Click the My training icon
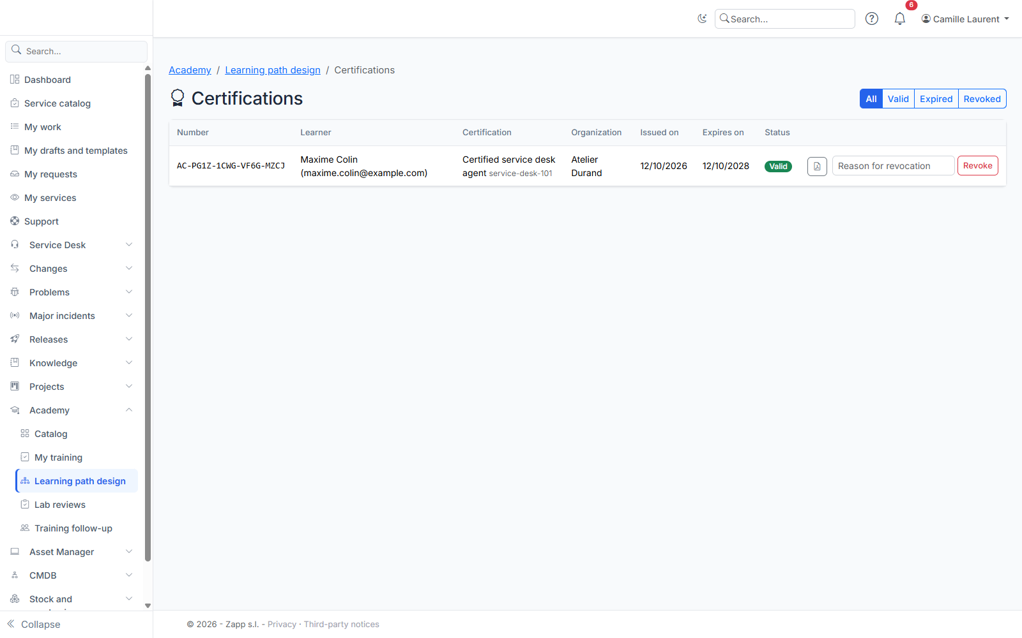 [x=25, y=457]
